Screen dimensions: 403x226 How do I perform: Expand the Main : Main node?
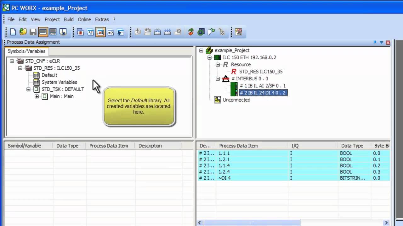(37, 96)
